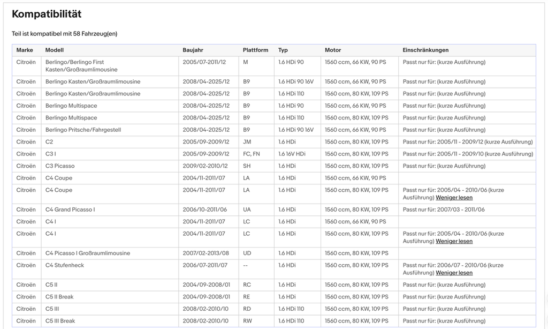Screen dimensions: 548x329
Task: Click the C3 Picasso model cell
Action: 110,166
